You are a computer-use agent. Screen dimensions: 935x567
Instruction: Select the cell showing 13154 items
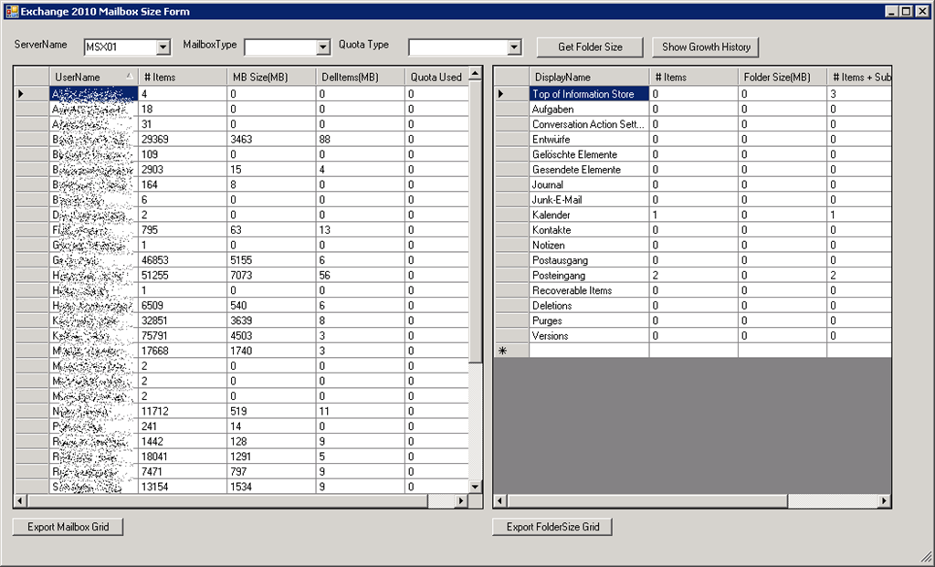183,487
